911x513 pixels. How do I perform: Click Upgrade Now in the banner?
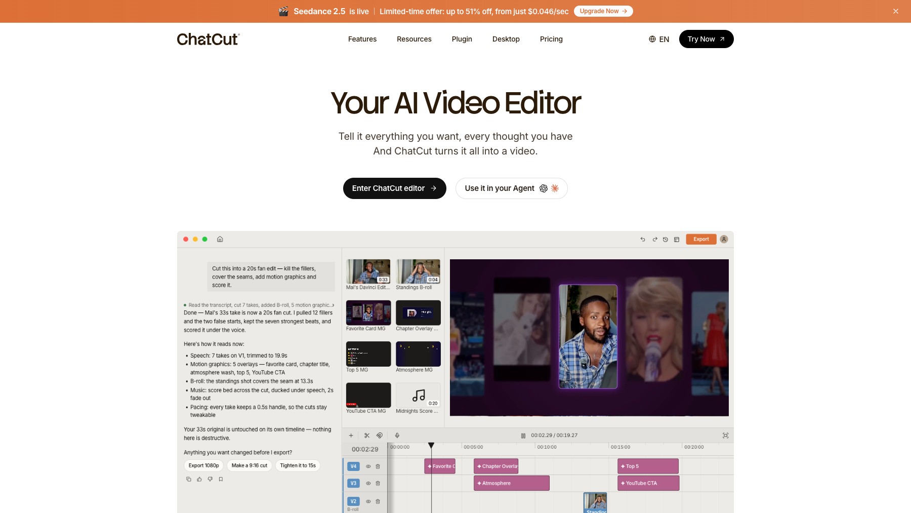603,11
